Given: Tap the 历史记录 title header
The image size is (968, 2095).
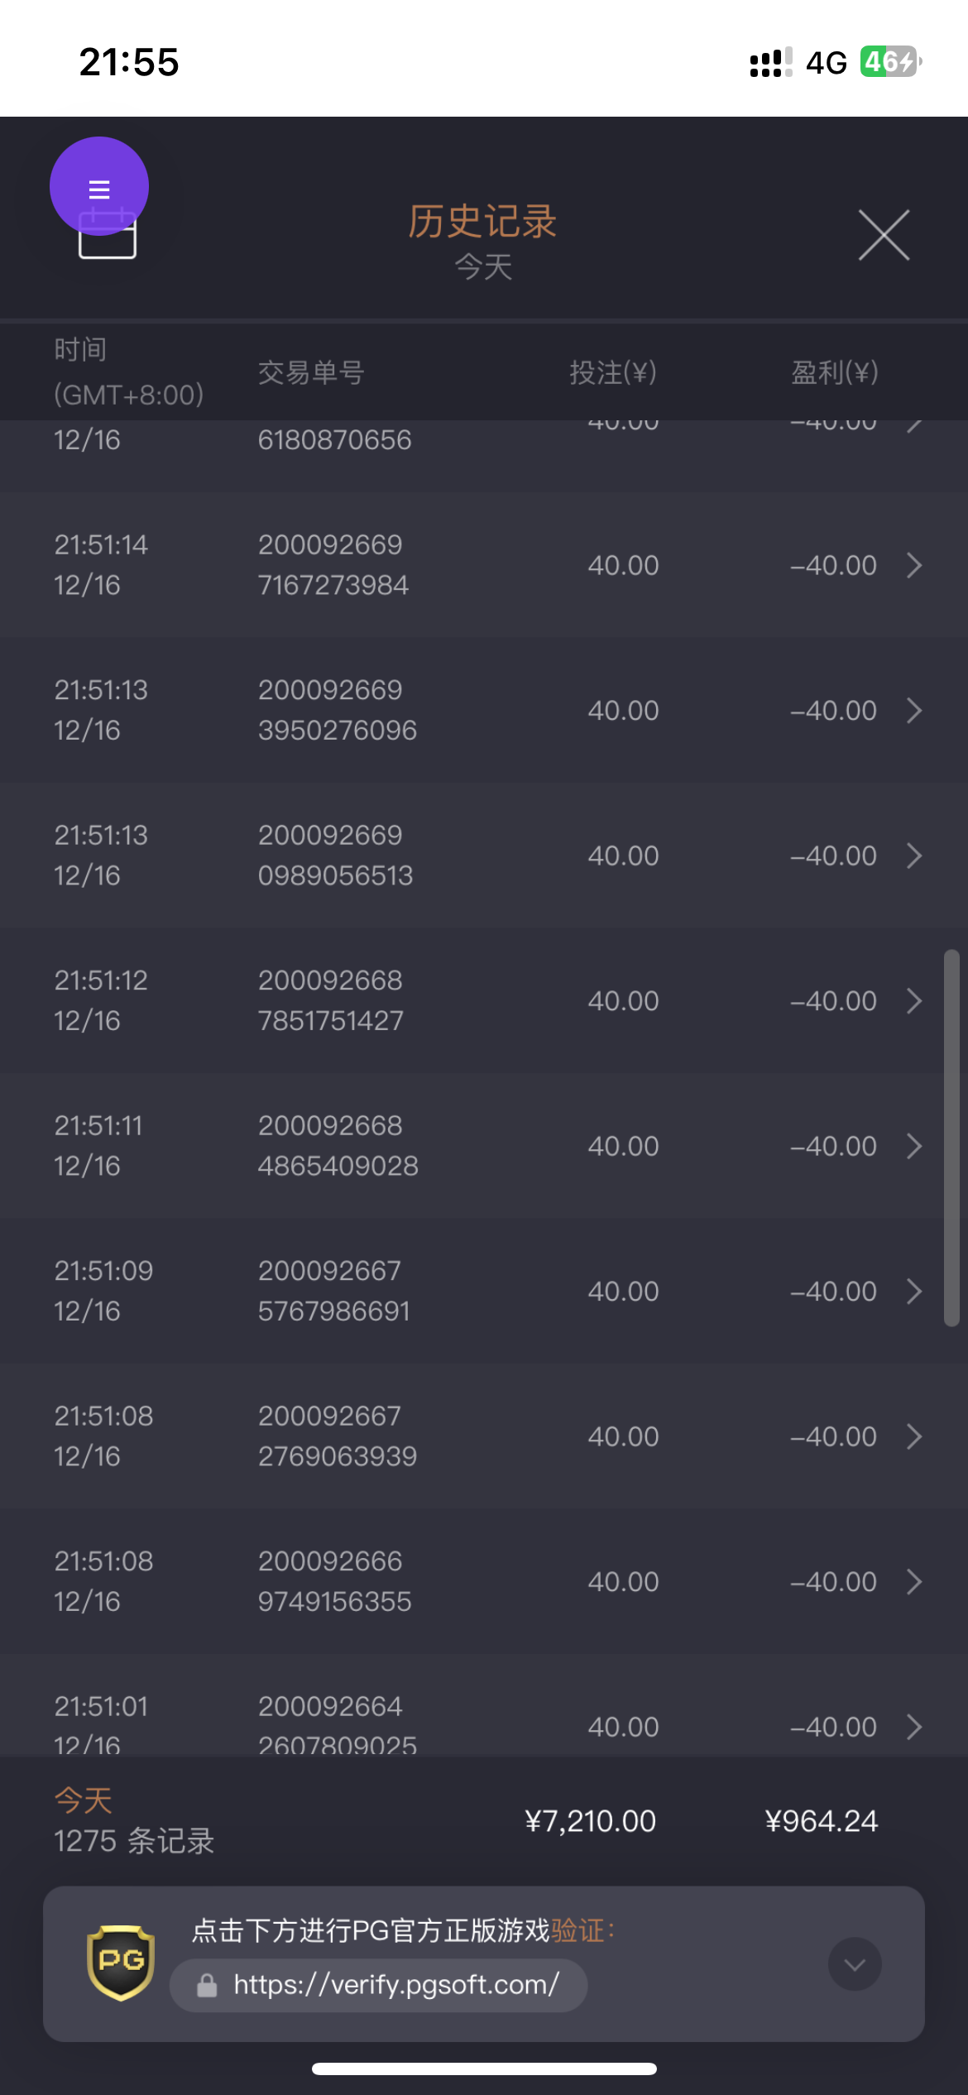Looking at the screenshot, I should pyautogui.click(x=482, y=222).
